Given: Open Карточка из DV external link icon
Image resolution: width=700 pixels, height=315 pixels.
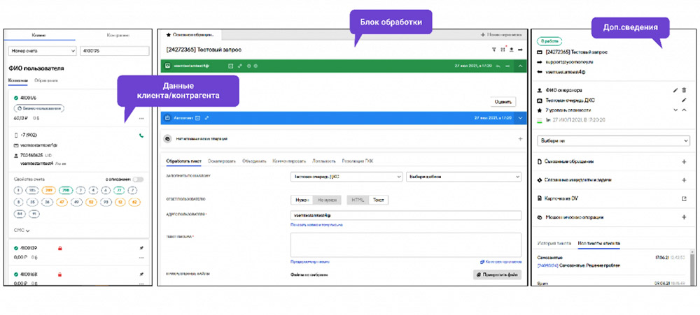Looking at the screenshot, I should pyautogui.click(x=683, y=198).
